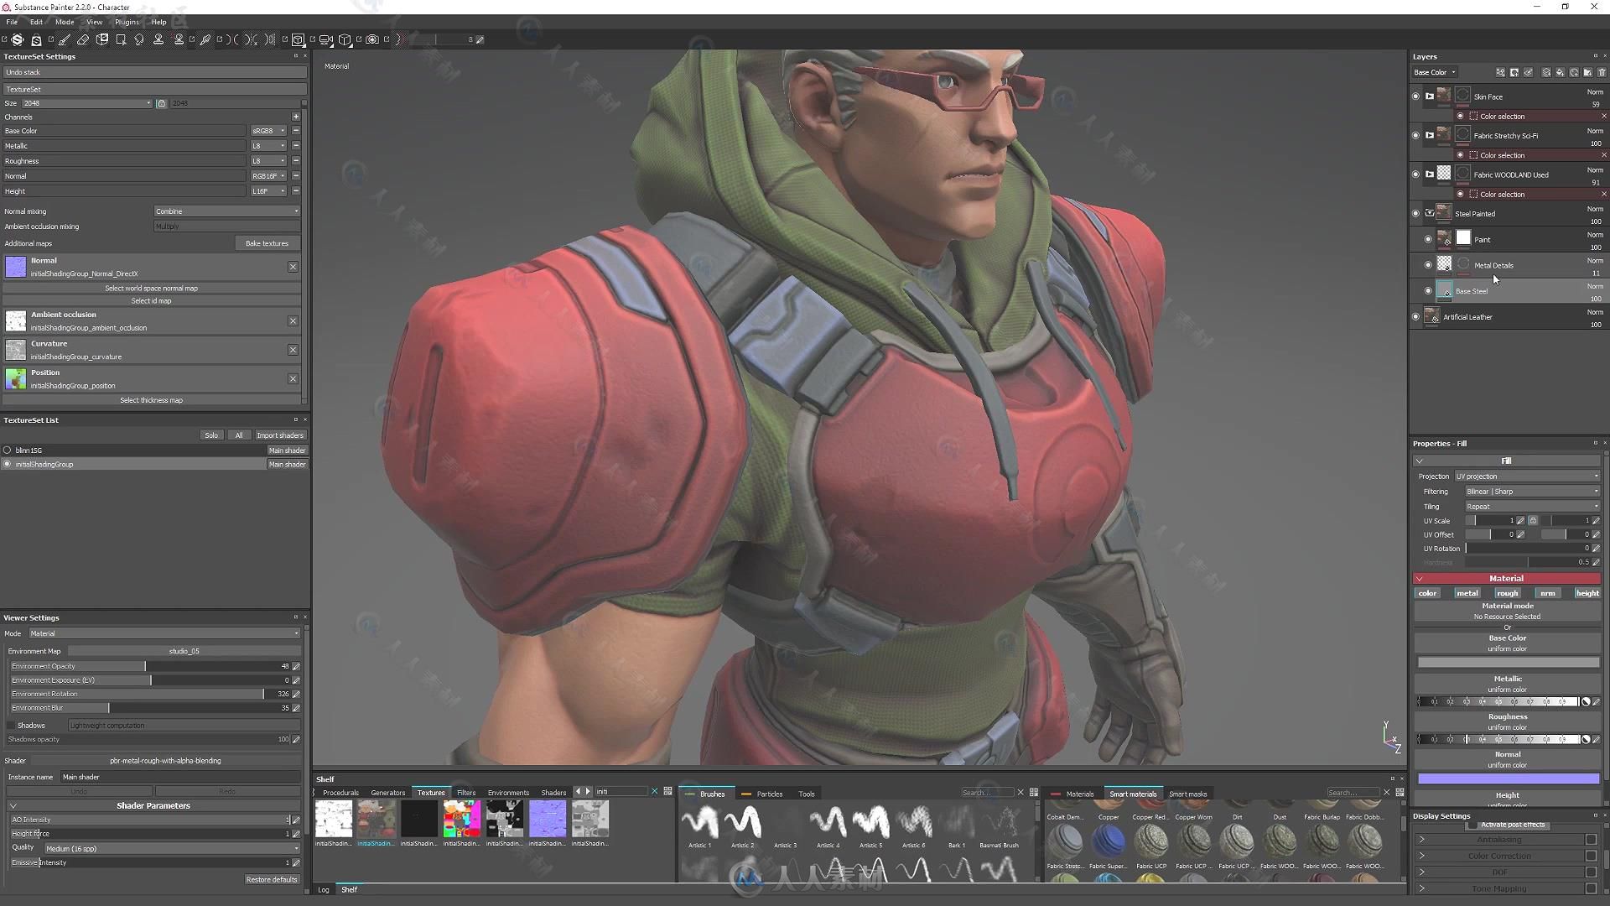
Task: Adjust the Roughness value slider
Action: [x=1499, y=740]
